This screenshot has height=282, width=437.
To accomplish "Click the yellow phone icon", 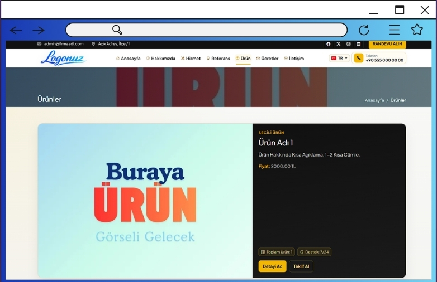I will pos(358,58).
